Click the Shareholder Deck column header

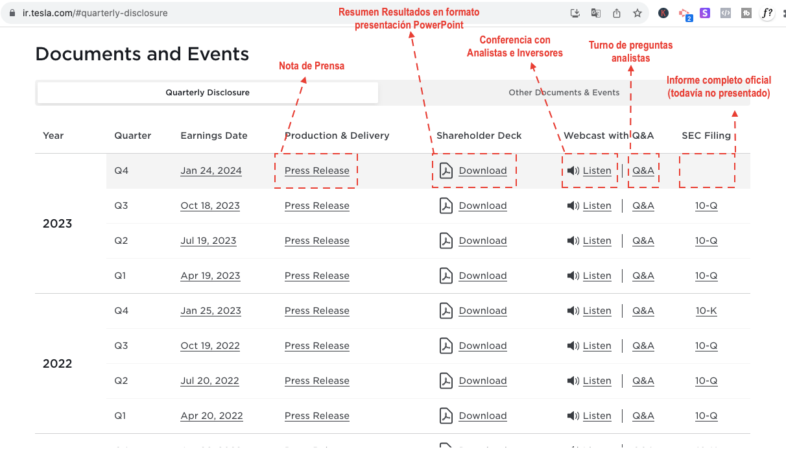pyautogui.click(x=479, y=136)
